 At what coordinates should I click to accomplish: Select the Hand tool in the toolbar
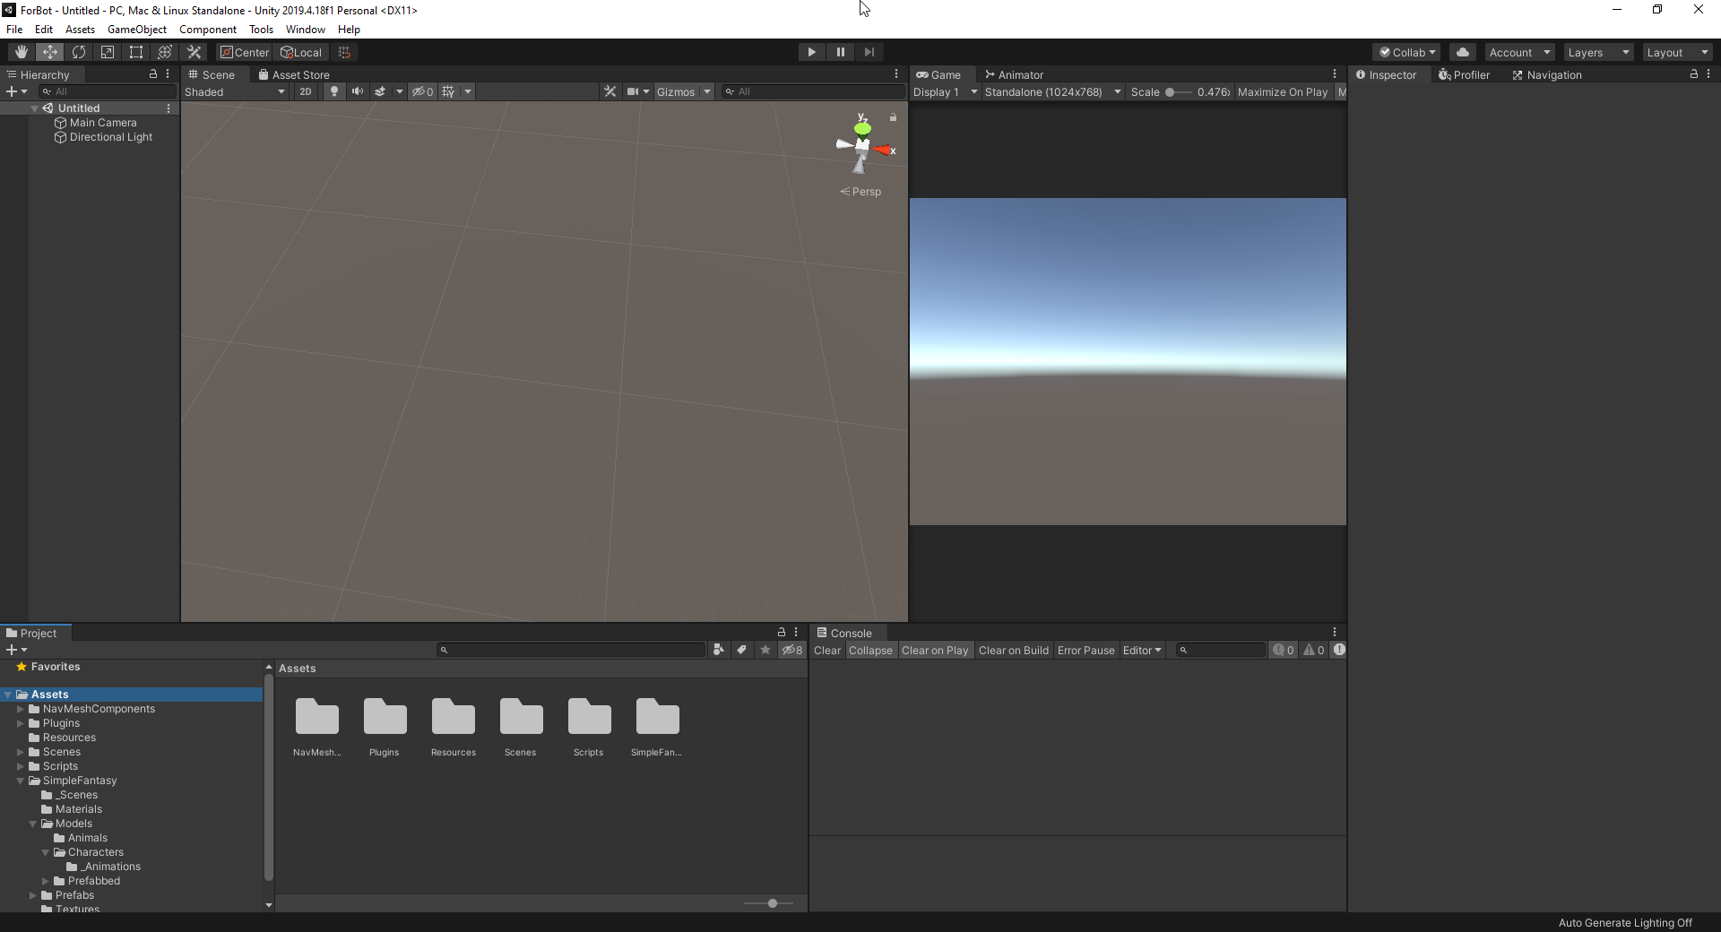coord(22,52)
